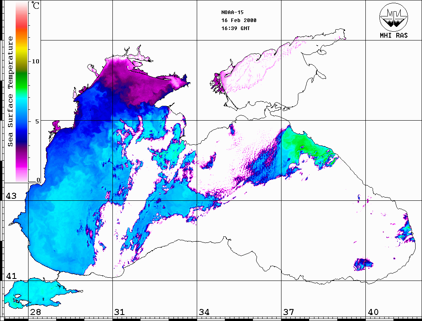Click the '5' tick on temperature scale
The height and width of the screenshot is (321, 422).
click(37, 121)
